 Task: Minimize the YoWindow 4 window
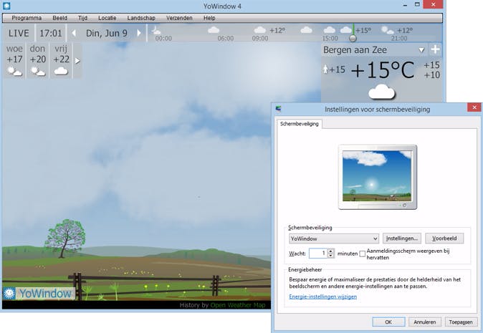[x=405, y=5]
